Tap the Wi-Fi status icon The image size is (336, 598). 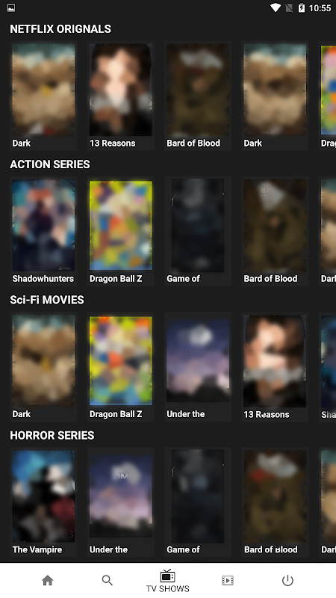click(x=275, y=7)
